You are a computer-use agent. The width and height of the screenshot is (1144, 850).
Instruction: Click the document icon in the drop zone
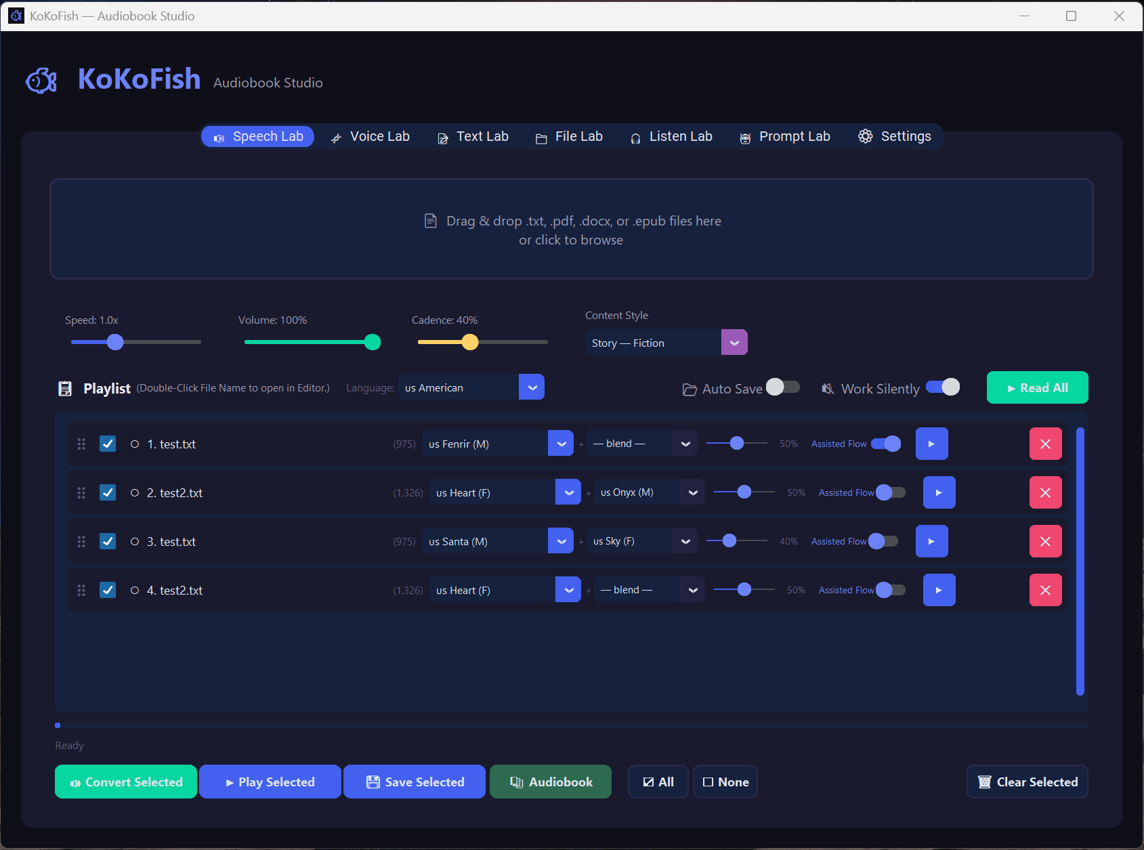[x=430, y=221]
